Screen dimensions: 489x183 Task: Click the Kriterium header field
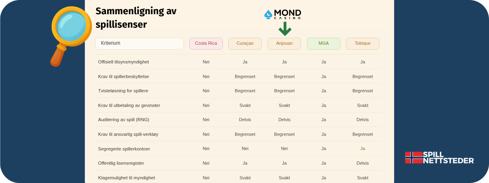click(139, 44)
